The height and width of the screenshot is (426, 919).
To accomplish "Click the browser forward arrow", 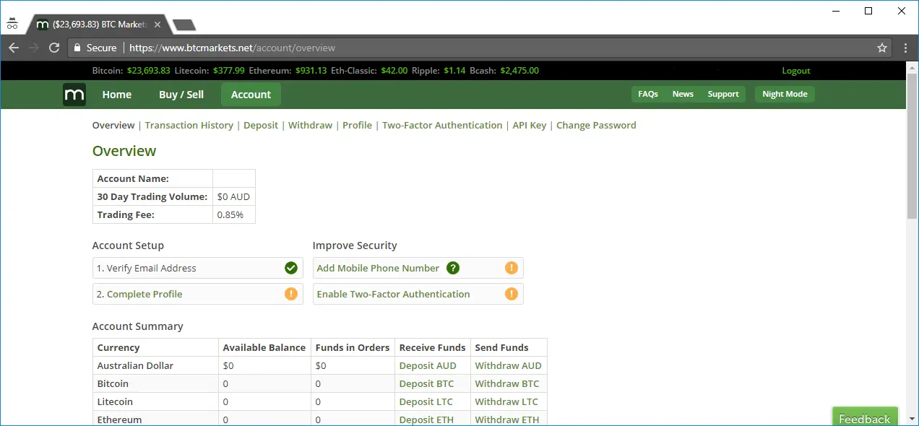I will click(x=34, y=48).
